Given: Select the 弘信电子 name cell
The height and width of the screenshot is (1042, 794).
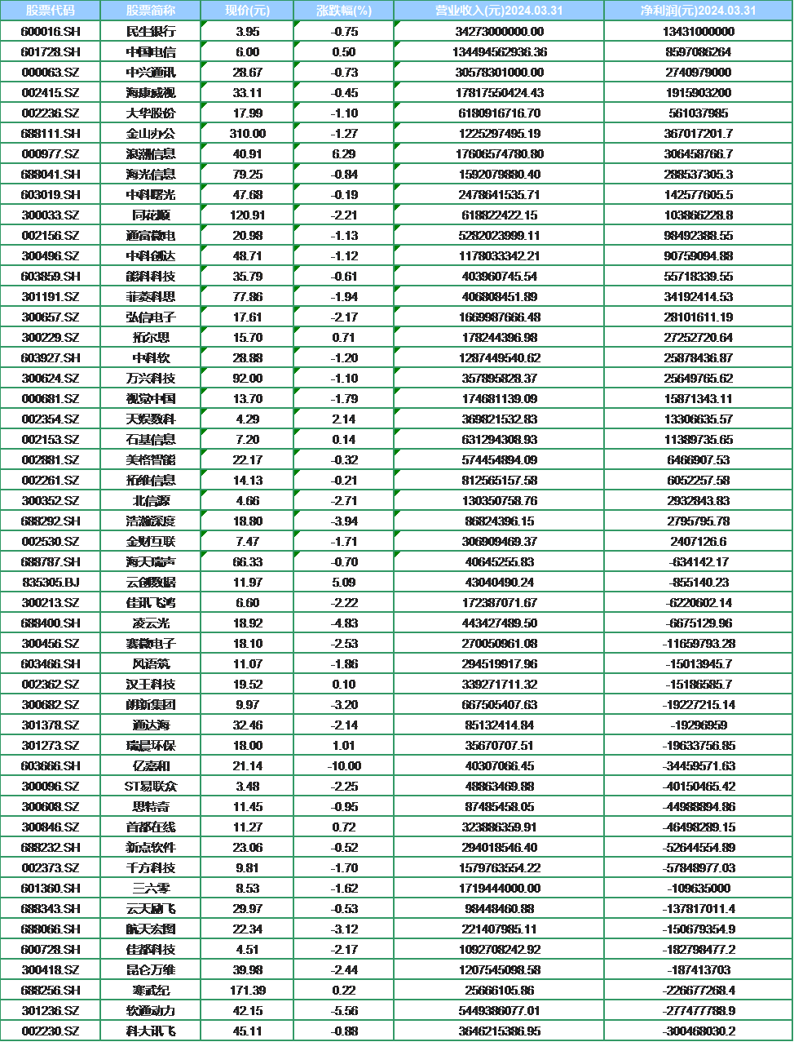Looking at the screenshot, I should (151, 317).
